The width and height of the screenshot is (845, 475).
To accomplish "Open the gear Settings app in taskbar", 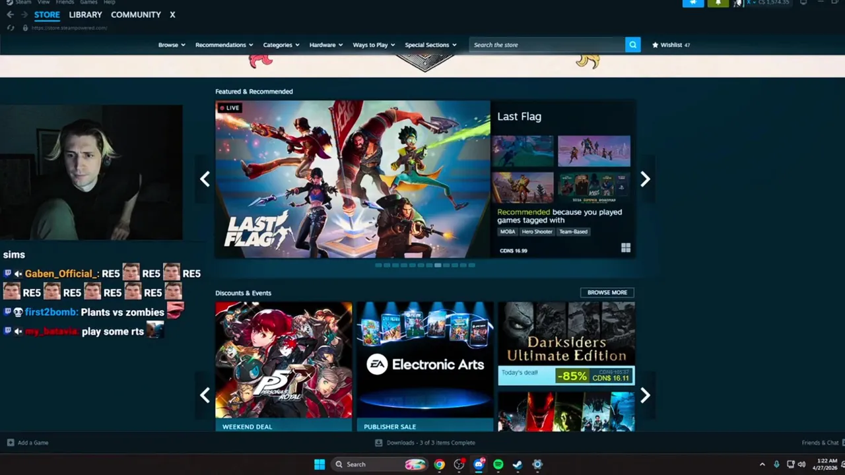I will tap(537, 464).
